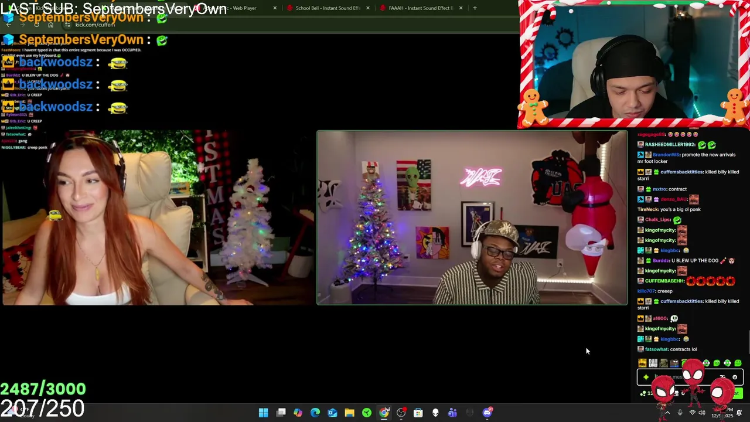Open Outlook from the taskbar
Viewport: 750px width, 422px height.
point(332,413)
